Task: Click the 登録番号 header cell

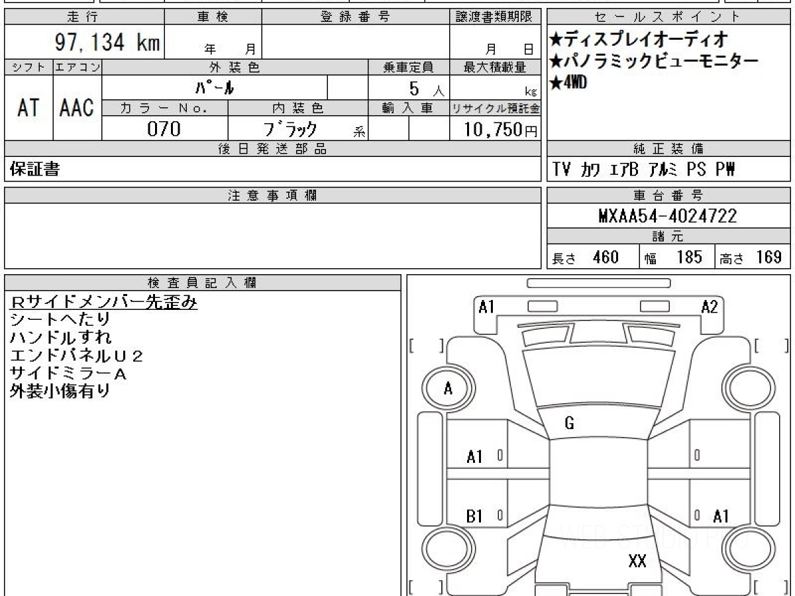Action: 355,17
